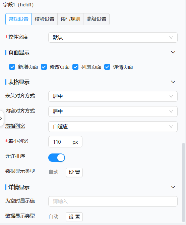Expand the left side panel arrow
The height and width of the screenshot is (225, 186).
click(x=1, y=119)
